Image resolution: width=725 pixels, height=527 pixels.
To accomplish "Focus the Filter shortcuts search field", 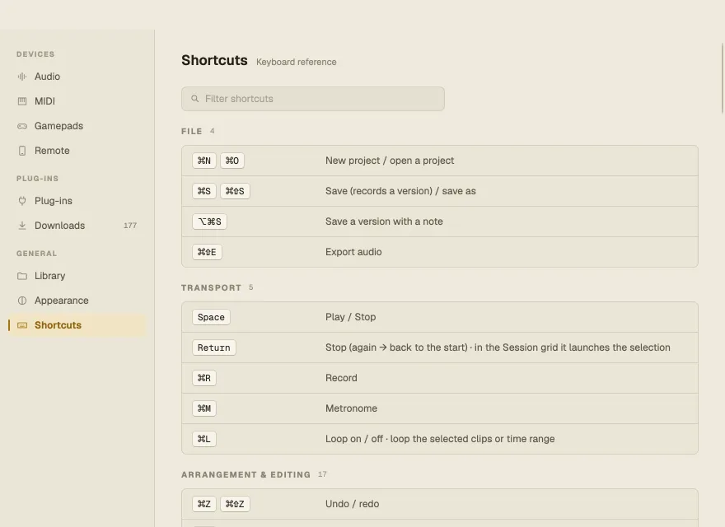I will pos(313,99).
